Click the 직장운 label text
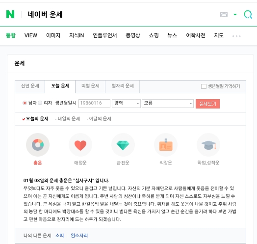The width and height of the screenshot is (257, 244). (166, 163)
